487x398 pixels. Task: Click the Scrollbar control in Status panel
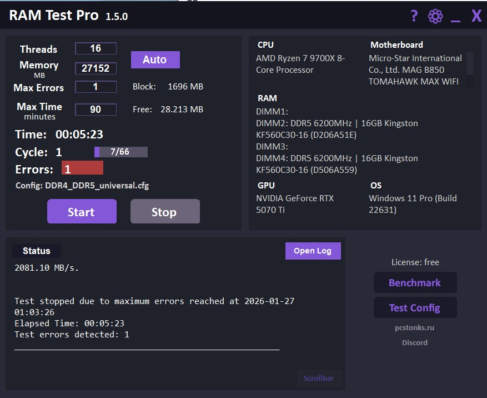[319, 378]
